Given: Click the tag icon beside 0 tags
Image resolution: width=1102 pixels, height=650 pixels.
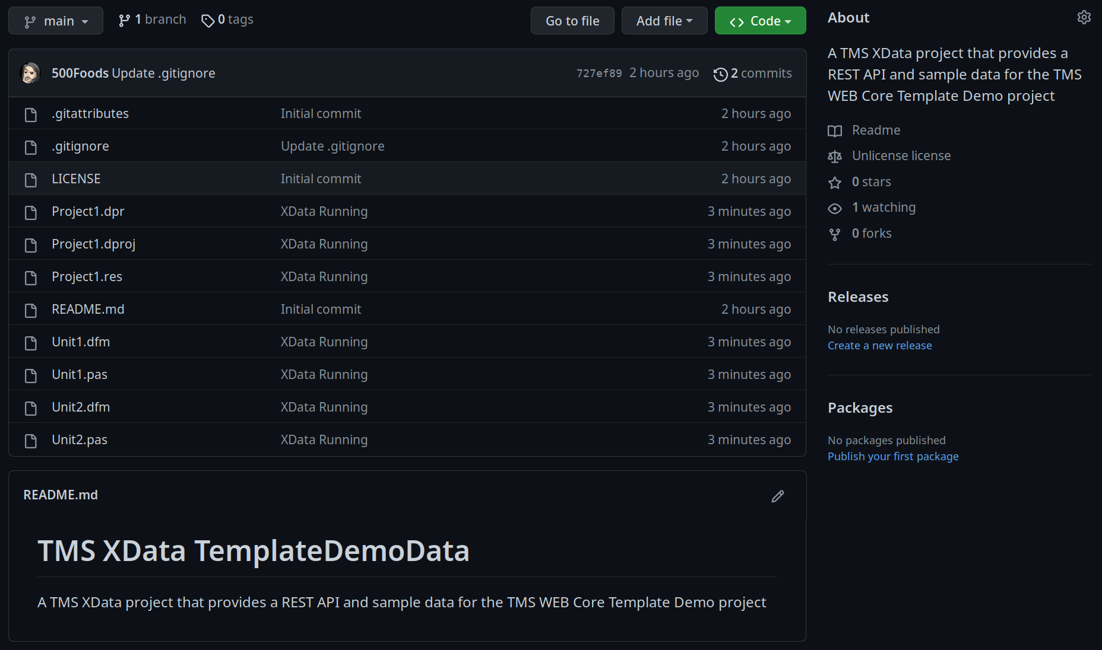Looking at the screenshot, I should tap(208, 21).
